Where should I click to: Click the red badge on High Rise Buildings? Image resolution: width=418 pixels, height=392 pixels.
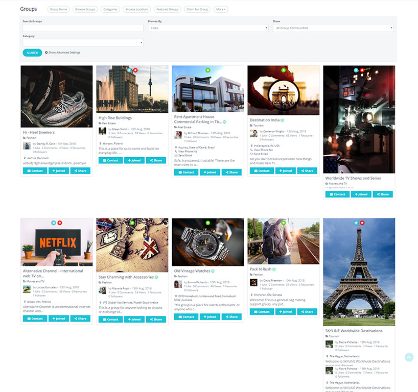pos(135,70)
